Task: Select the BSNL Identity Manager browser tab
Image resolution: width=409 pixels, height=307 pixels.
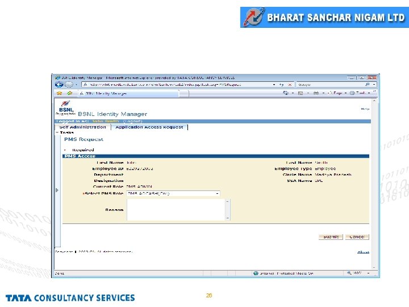Action: pos(129,93)
